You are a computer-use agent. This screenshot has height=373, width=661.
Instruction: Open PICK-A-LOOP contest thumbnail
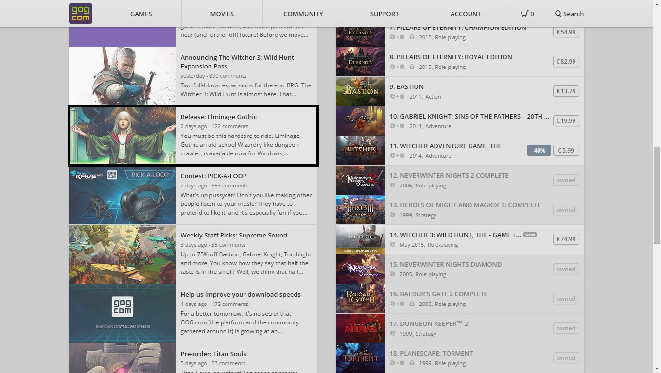click(x=122, y=195)
